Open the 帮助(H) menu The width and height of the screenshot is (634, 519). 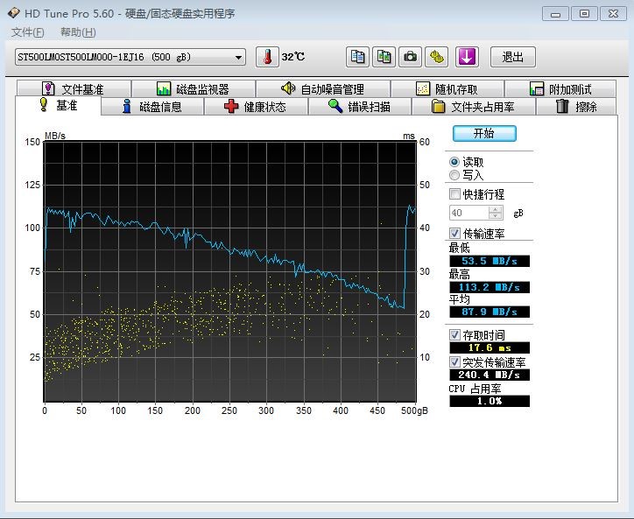78,32
